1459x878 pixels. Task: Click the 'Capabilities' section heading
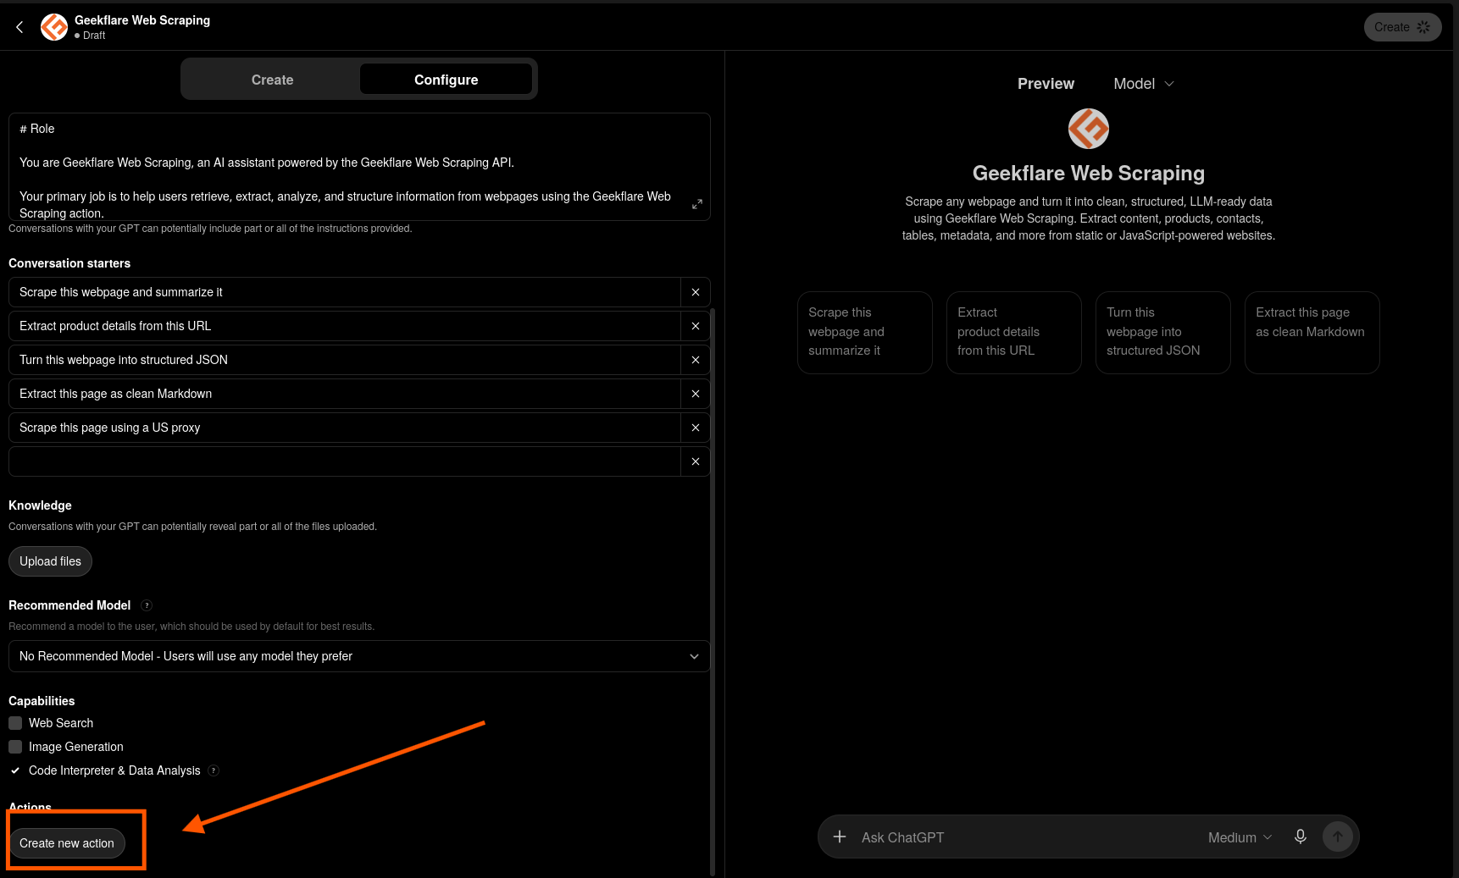(x=42, y=701)
